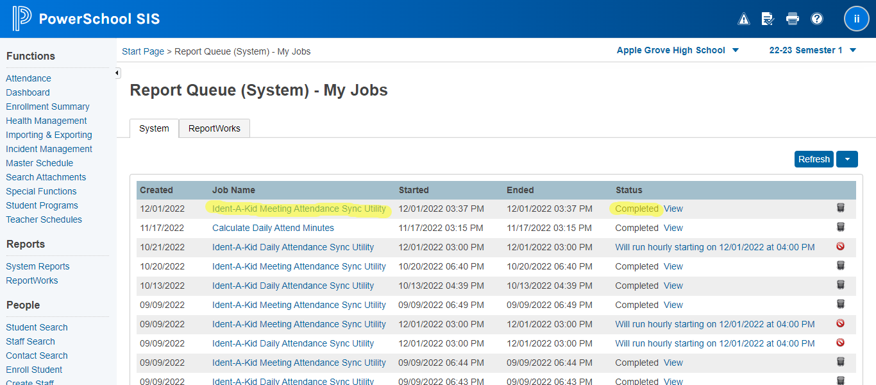Image resolution: width=876 pixels, height=385 pixels.
Task: Open 10/13/2022 Ident-A-Kid Daily Attendance Sync Utility
Action: [x=293, y=286]
